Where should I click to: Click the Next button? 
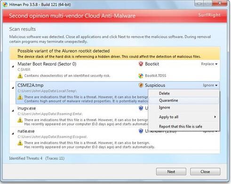pyautogui.click(x=171, y=172)
